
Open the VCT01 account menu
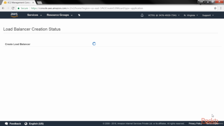[164, 15]
